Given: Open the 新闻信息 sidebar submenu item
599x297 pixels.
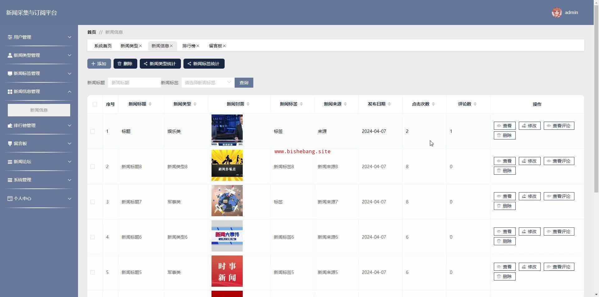Looking at the screenshot, I should (x=39, y=110).
